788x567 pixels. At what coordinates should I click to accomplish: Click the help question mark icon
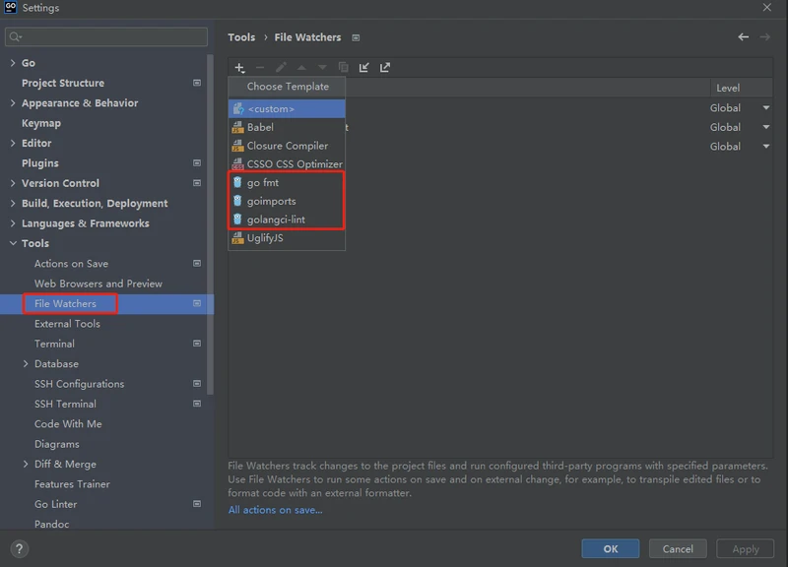[19, 549]
